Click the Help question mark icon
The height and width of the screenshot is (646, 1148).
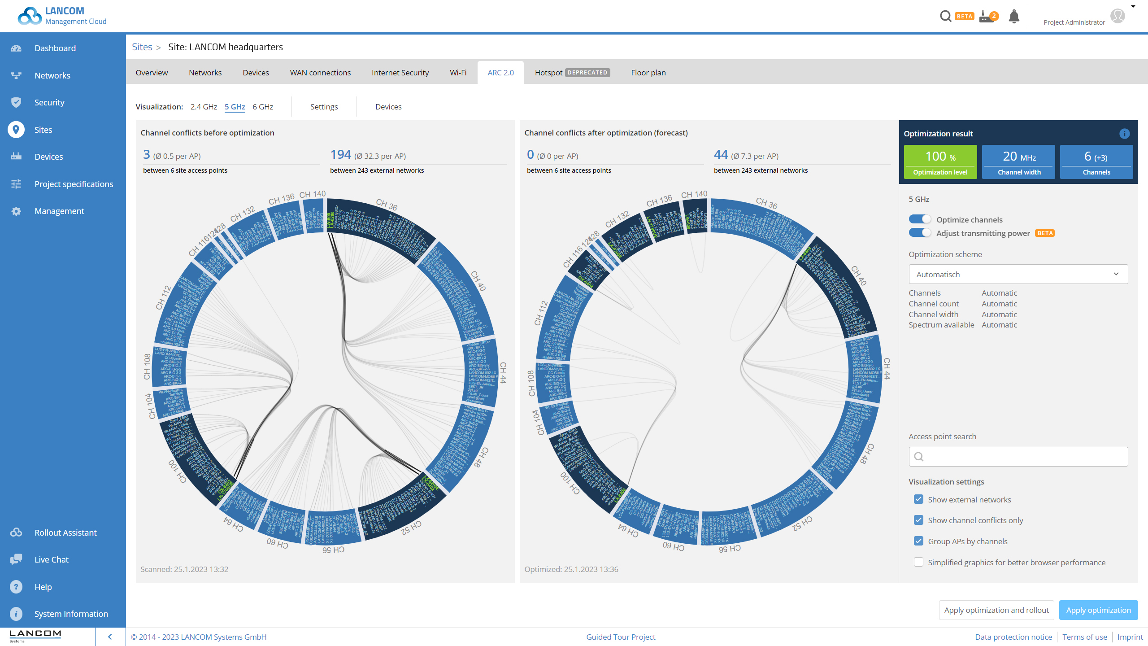(x=16, y=587)
